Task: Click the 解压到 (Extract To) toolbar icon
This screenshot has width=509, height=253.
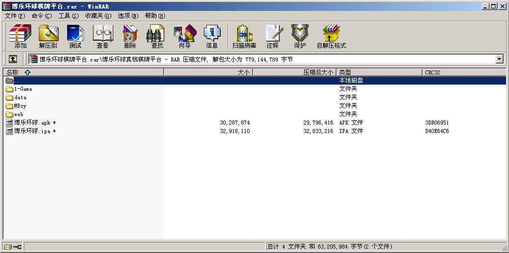Action: click(x=48, y=33)
